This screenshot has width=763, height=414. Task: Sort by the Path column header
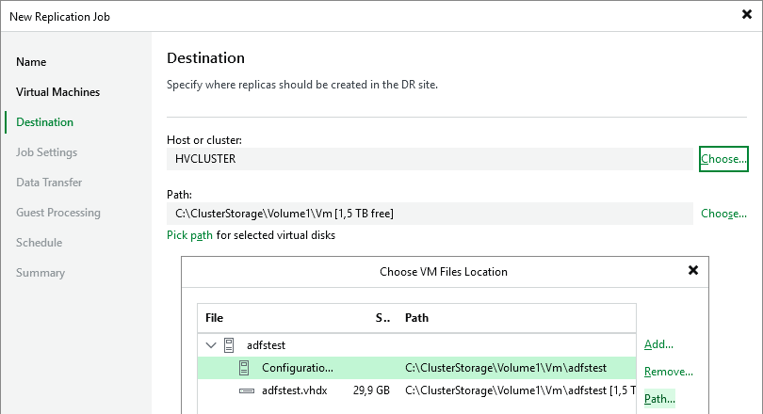(416, 318)
